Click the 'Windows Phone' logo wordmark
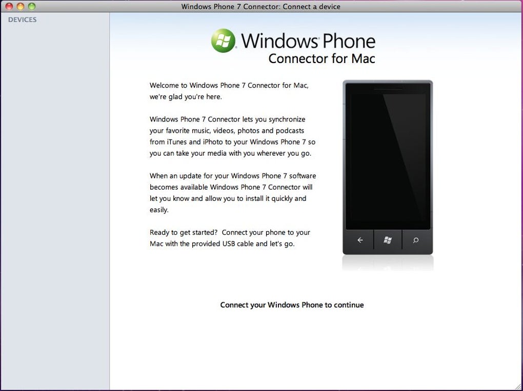523x391 pixels. 308,40
